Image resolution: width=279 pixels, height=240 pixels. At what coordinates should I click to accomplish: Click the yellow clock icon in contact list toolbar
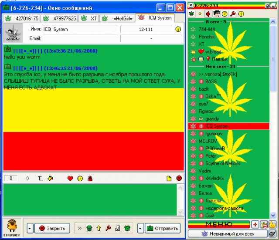click(225, 14)
